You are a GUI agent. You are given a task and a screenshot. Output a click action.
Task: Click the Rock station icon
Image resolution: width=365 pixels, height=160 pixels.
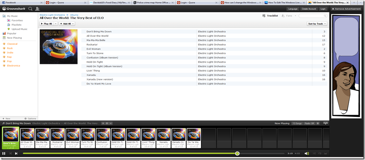coord(4,48)
